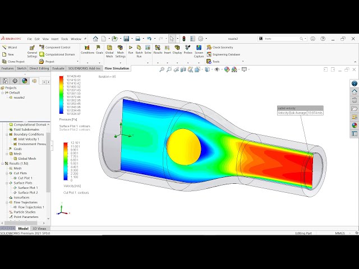
Task: Click the View Settings monitor icon
Action: coord(245,69)
